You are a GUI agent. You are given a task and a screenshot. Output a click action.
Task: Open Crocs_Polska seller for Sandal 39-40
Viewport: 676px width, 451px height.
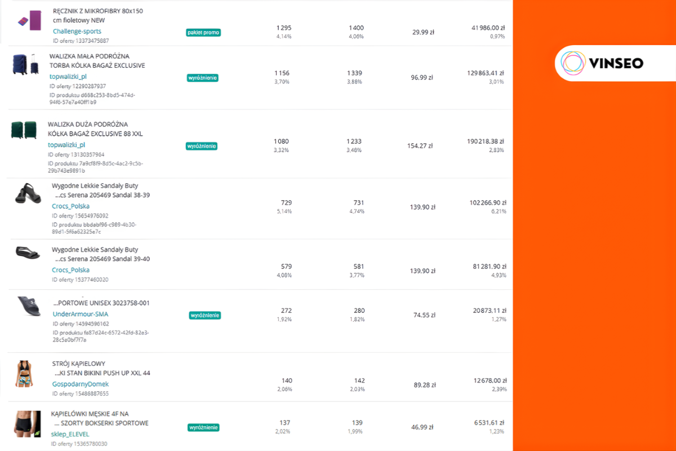[70, 270]
